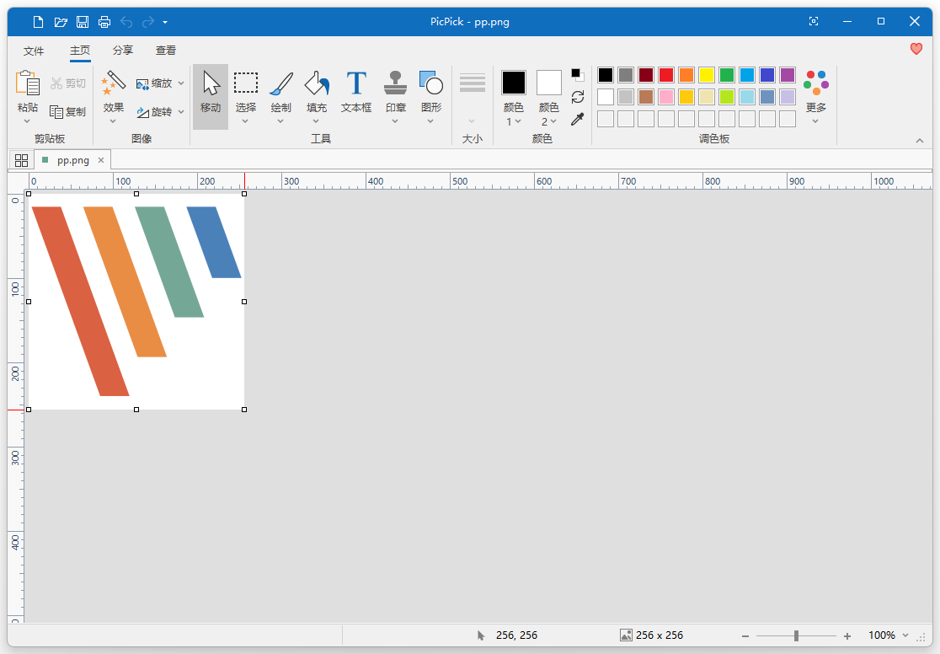Pick the yellow swatch in palette

click(x=706, y=75)
